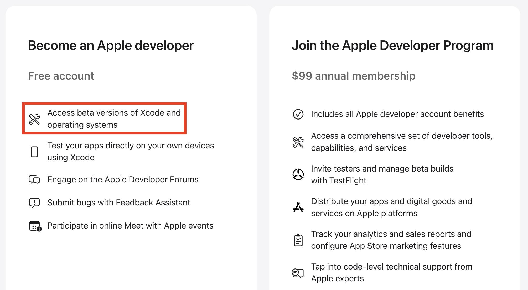
Task: Click 'Participate in online Meet with Apple events'
Action: (130, 226)
